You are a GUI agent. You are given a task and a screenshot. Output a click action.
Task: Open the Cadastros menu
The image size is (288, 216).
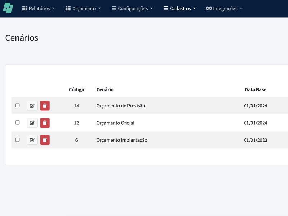180,8
